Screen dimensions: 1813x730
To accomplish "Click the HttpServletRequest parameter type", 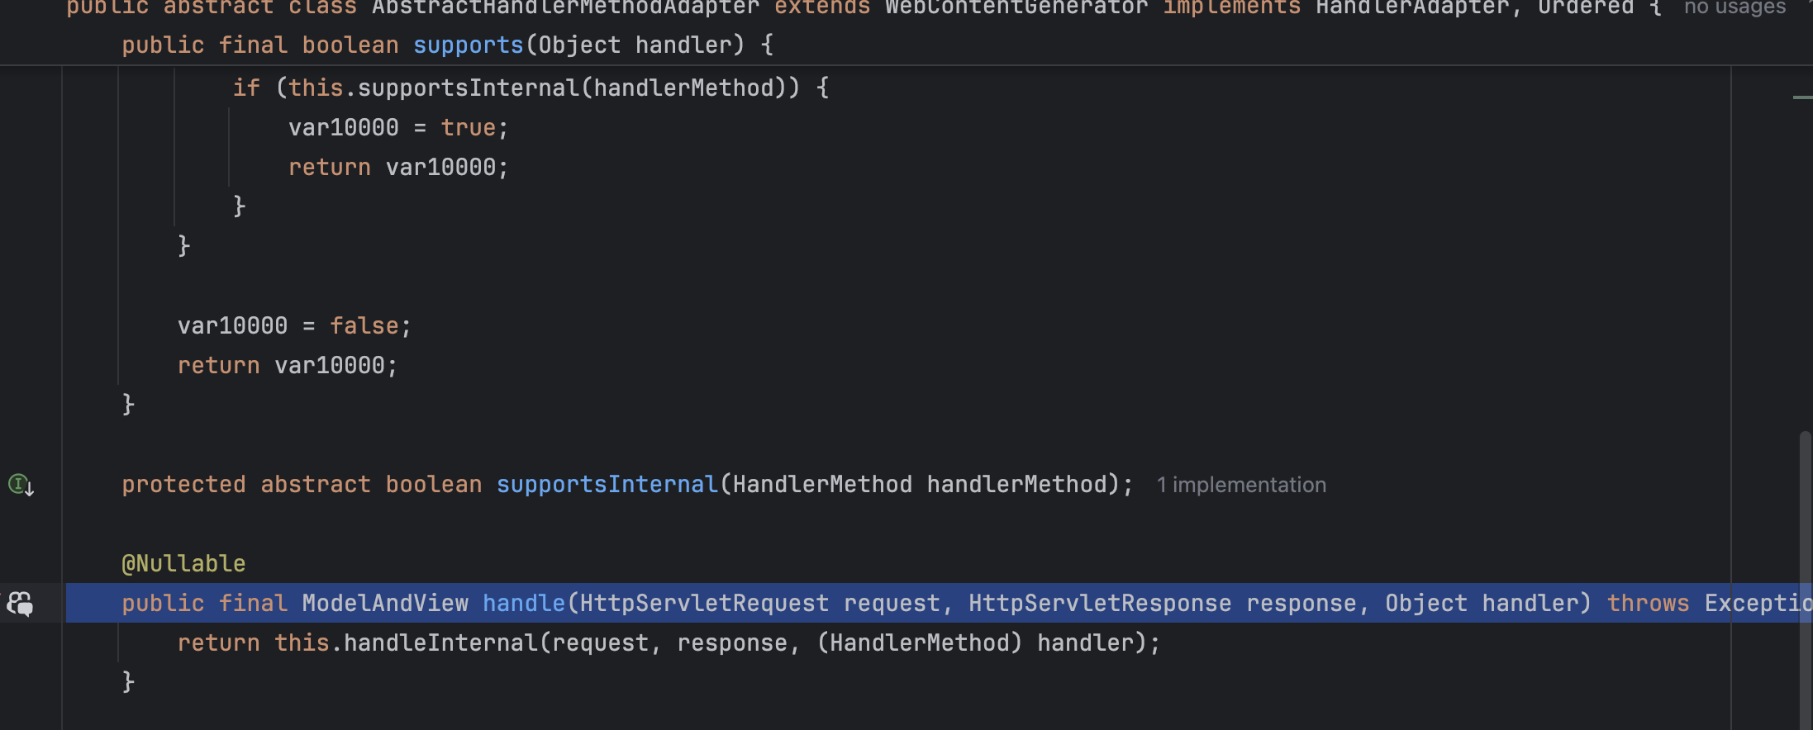I will [705, 604].
